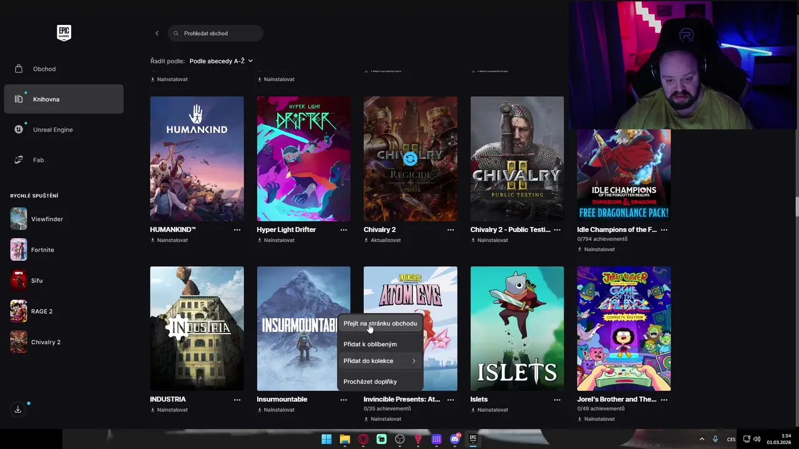Update Chivalry 2 via Aktualizovat
This screenshot has width=799, height=449.
pos(382,240)
